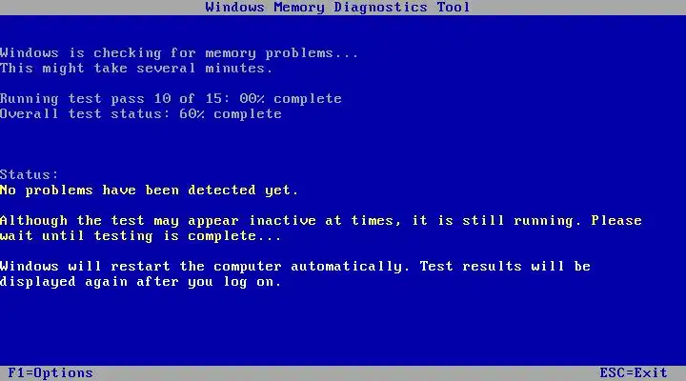Image resolution: width=686 pixels, height=381 pixels.
Task: Click the Overall test status 60% text
Action: click(x=141, y=113)
